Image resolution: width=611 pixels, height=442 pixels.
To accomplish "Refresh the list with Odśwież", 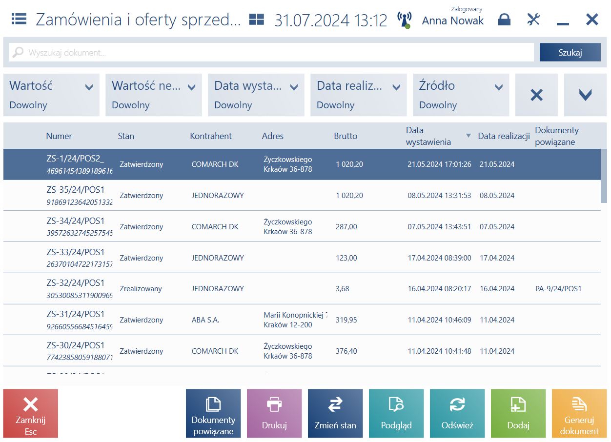I will (457, 413).
